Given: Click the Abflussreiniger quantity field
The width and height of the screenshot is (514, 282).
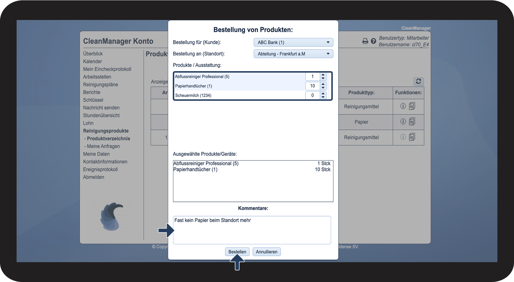Looking at the screenshot, I should click(313, 77).
